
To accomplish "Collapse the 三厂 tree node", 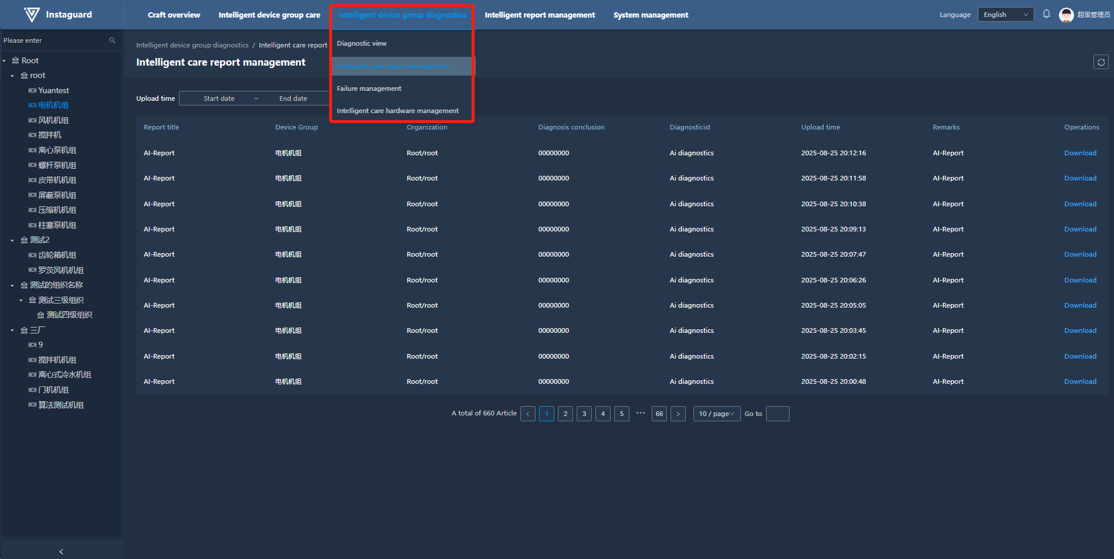I will coord(12,330).
